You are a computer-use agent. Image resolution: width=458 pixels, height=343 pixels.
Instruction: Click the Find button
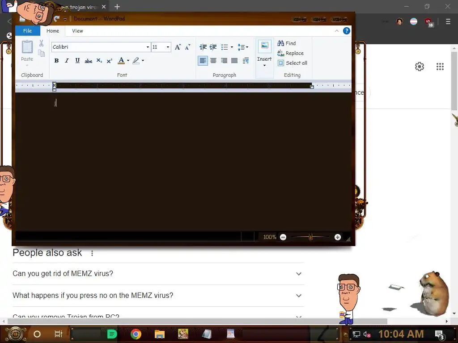pos(287,43)
